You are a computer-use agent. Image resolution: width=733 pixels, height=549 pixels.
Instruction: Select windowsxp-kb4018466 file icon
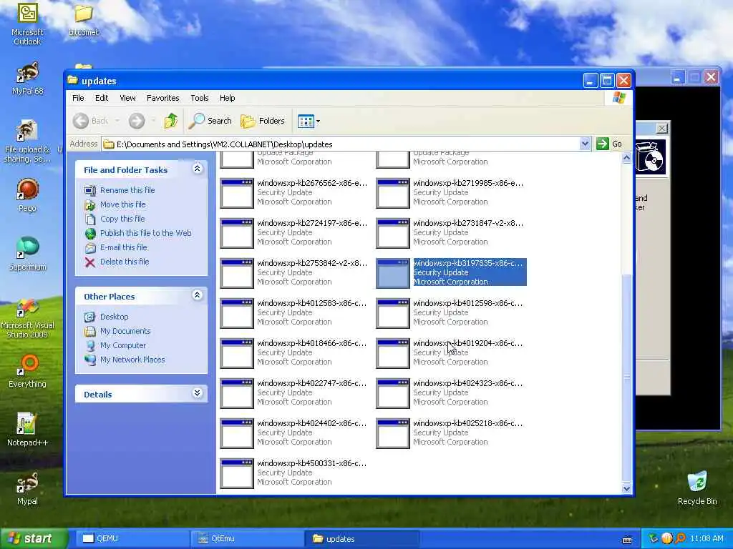click(x=237, y=353)
